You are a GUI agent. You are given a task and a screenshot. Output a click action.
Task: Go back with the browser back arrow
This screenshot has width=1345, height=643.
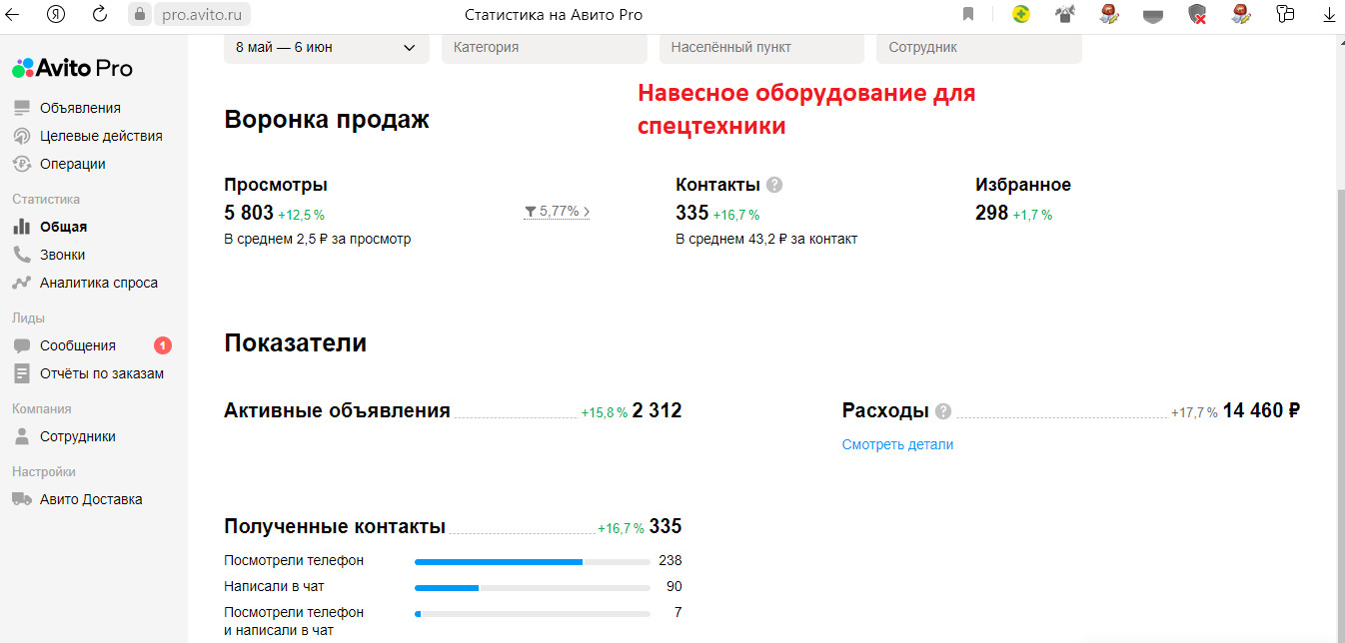tap(13, 14)
